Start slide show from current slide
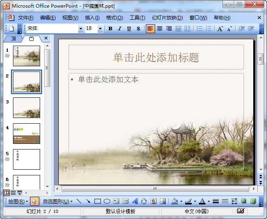 tap(20, 193)
